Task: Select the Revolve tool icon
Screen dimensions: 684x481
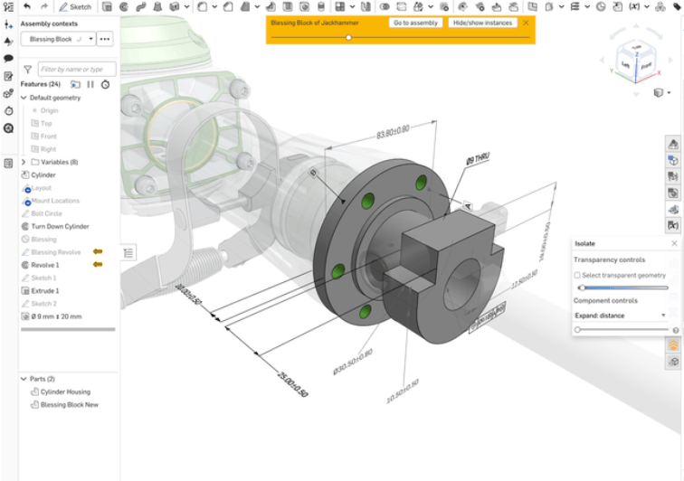Action: pyautogui.click(x=123, y=6)
